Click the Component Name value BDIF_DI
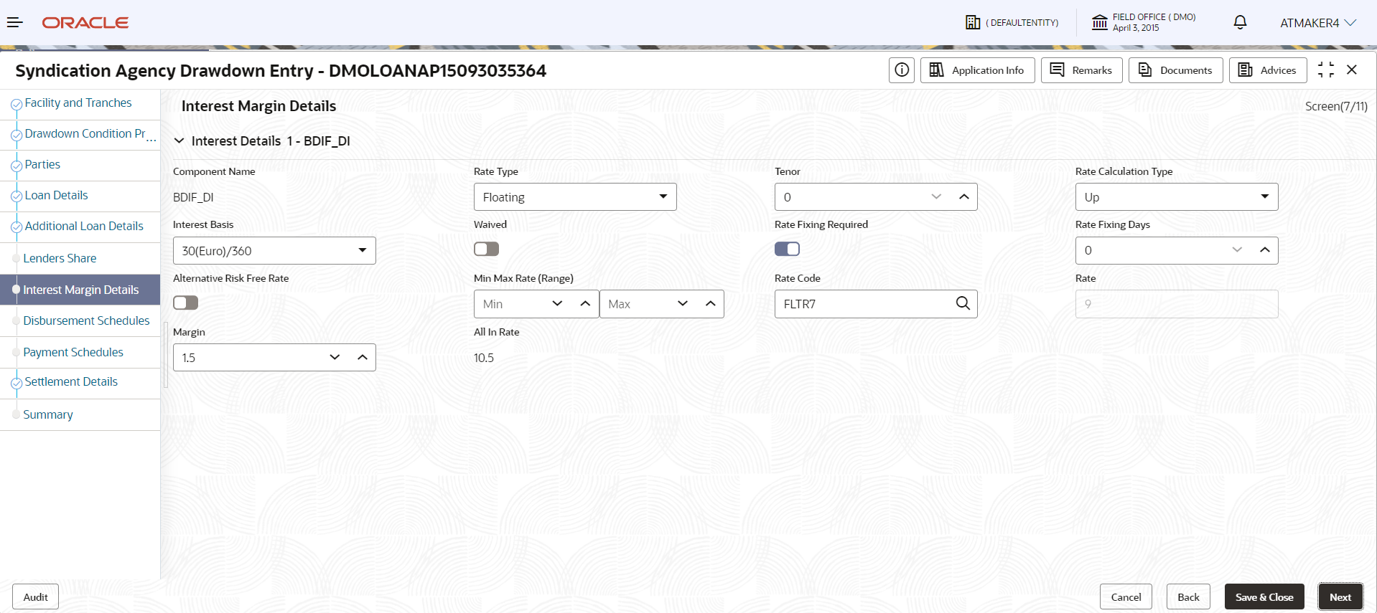1377x613 pixels. pos(193,197)
